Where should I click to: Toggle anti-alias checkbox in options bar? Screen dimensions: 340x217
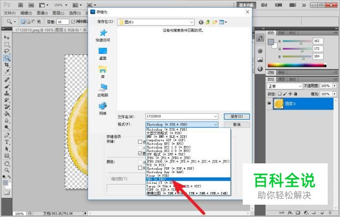pos(73,22)
